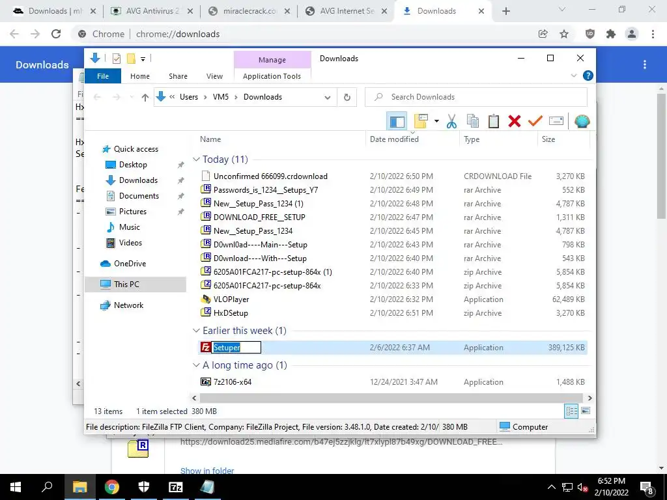This screenshot has height=500, width=667.
Task: Open the File ribbon tab
Action: (103, 76)
